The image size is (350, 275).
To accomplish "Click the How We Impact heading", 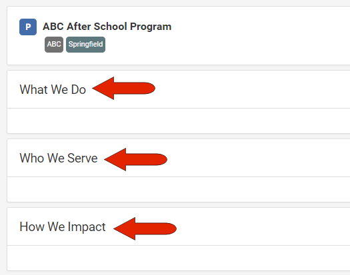I will click(x=63, y=227).
